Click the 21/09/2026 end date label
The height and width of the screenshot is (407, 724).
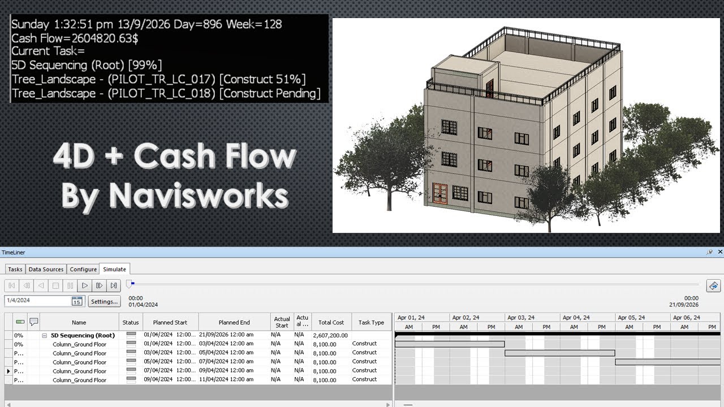pos(684,305)
